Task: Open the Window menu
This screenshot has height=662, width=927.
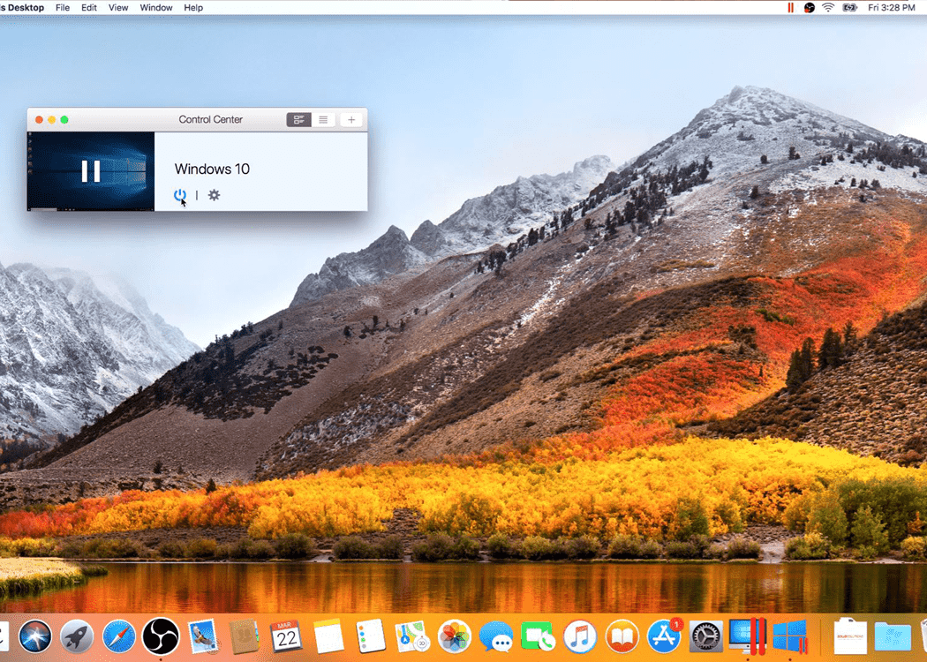Action: click(x=156, y=7)
